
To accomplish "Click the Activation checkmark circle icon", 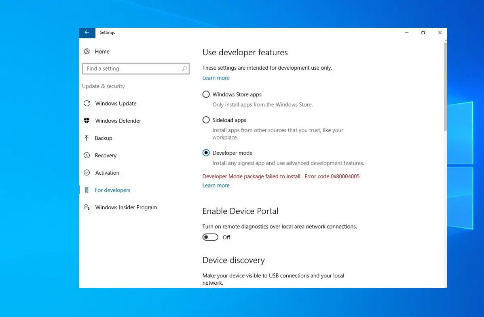I will click(87, 173).
